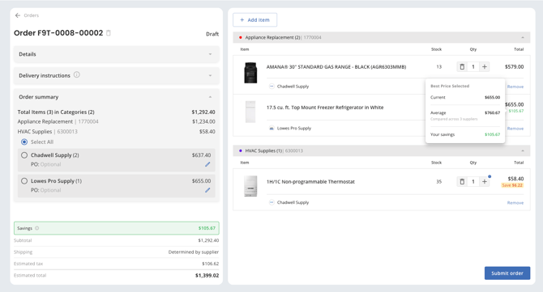Click the 17.5 cu. ft. Refrigerator name
Screen dimensions: 543x292
[325, 108]
